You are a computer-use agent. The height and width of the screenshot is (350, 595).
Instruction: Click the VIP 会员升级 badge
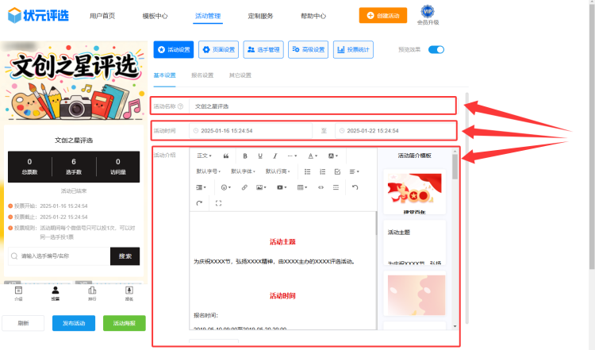coord(428,16)
